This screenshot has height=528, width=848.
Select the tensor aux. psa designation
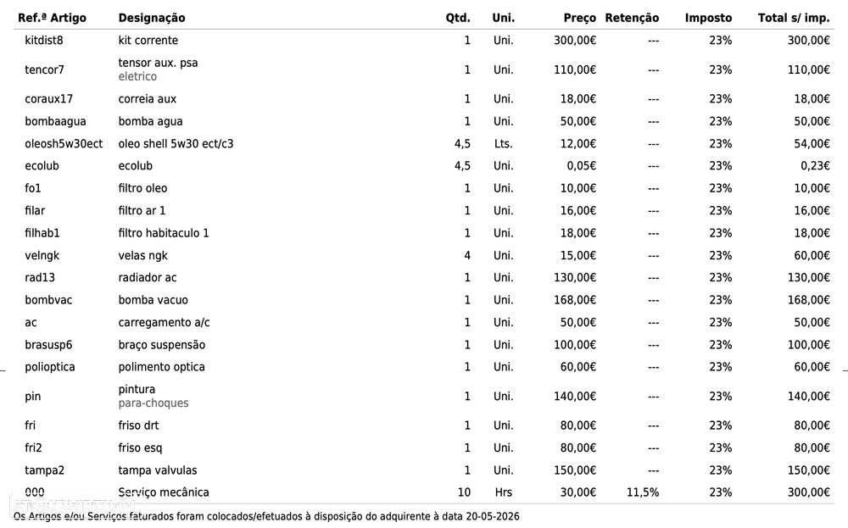click(158, 63)
